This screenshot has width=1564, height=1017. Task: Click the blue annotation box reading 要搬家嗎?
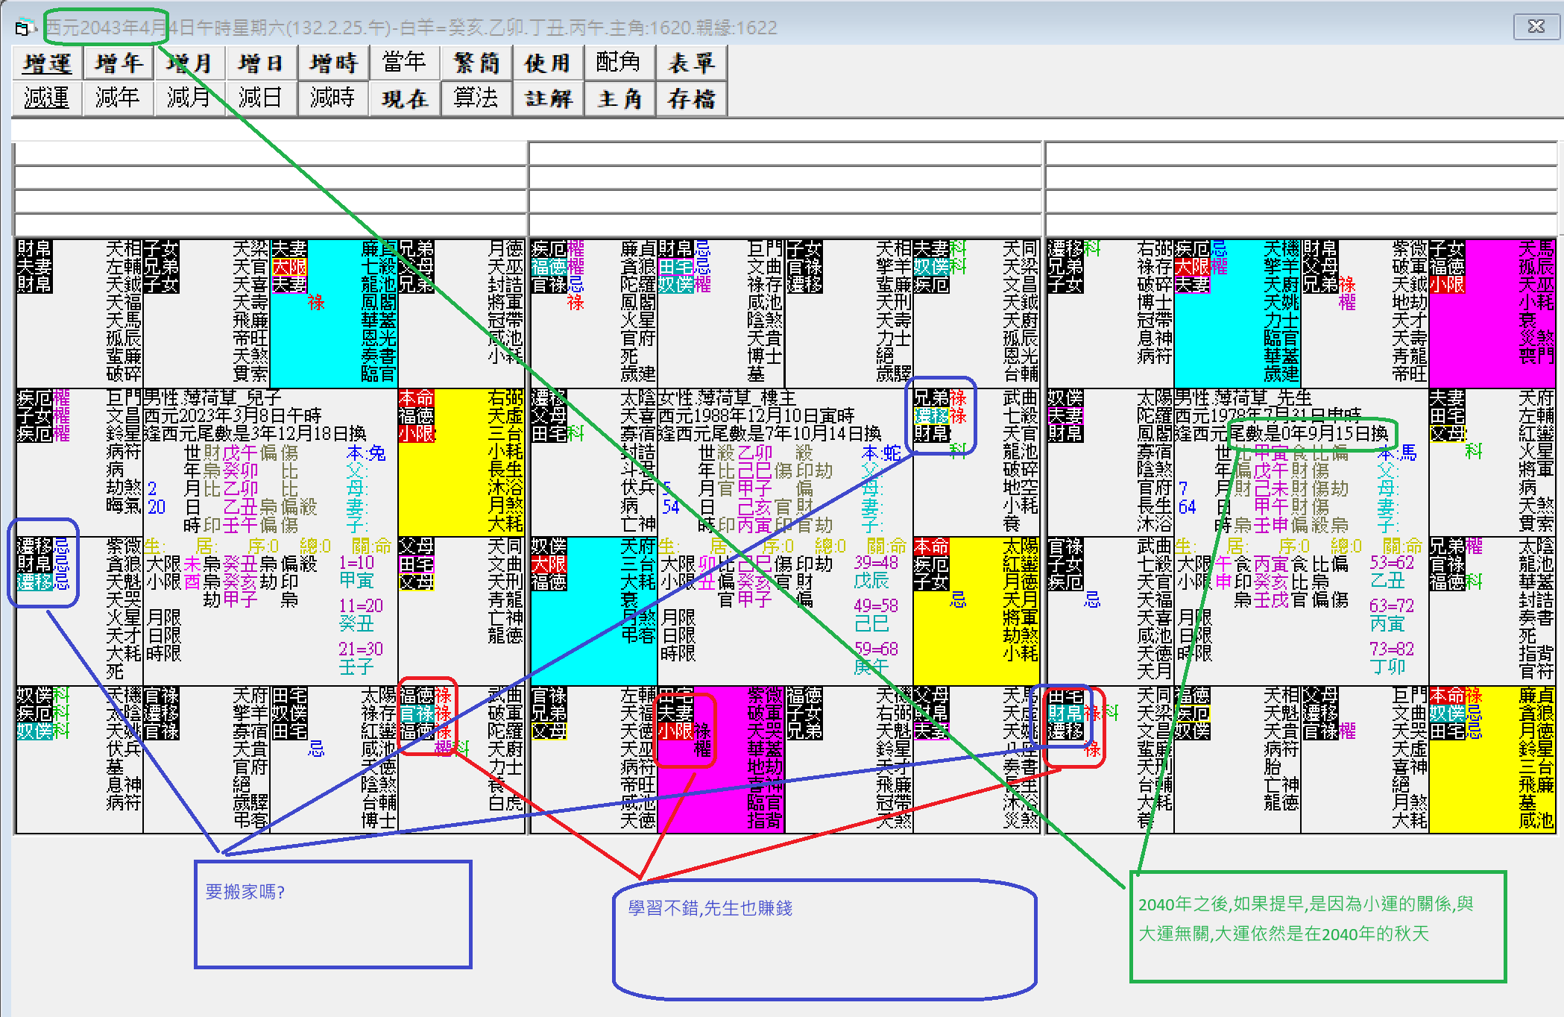tap(333, 914)
